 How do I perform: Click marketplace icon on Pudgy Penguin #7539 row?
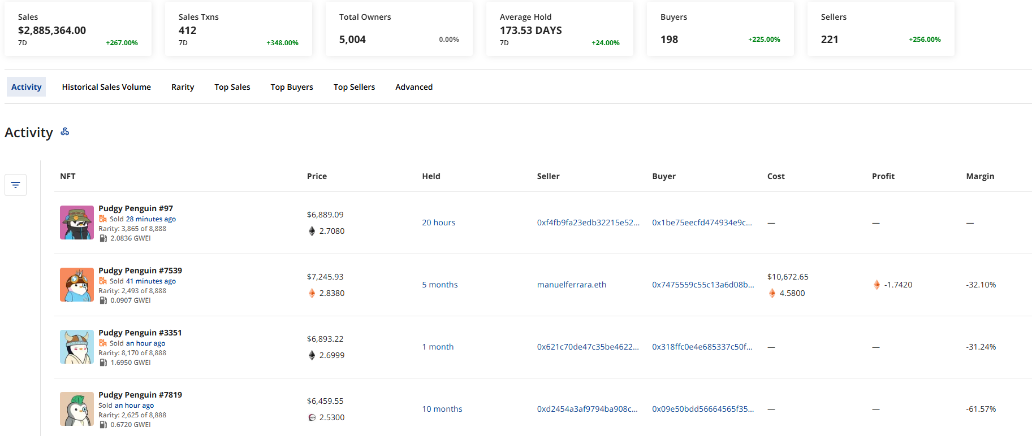click(x=103, y=281)
